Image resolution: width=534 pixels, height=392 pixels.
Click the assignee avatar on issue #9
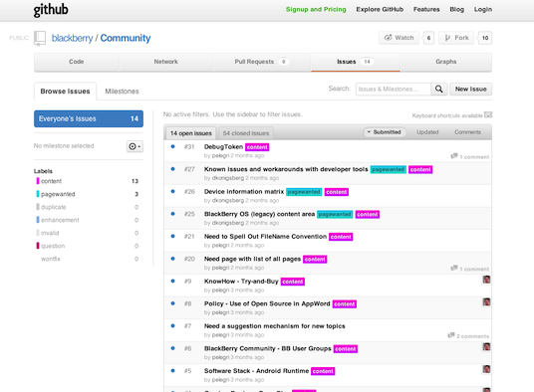pyautogui.click(x=486, y=280)
